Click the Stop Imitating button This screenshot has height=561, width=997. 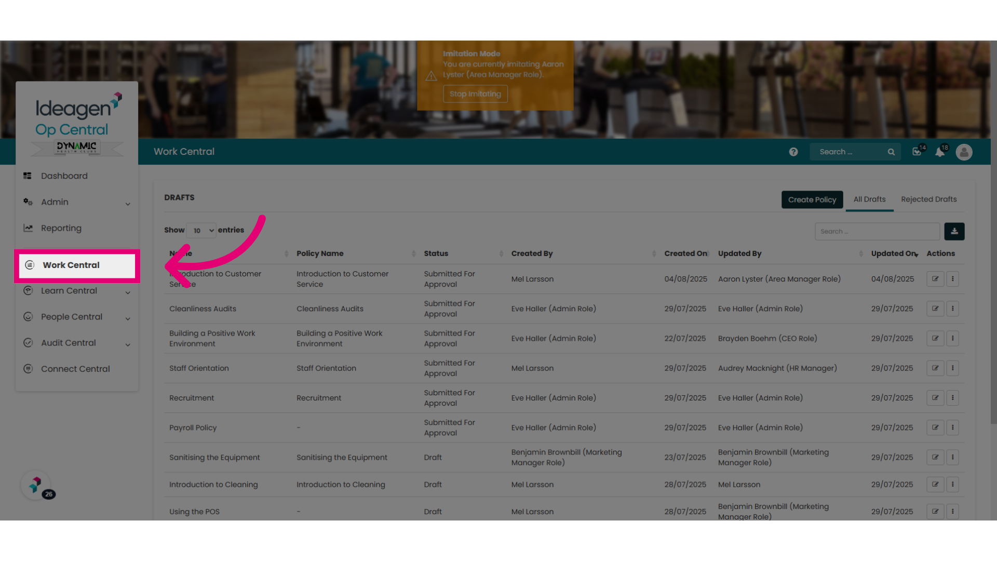[x=475, y=94]
